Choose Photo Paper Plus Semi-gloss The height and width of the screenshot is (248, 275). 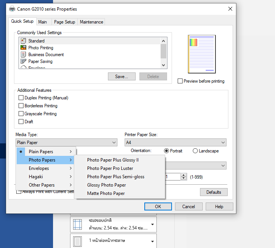pyautogui.click(x=120, y=177)
